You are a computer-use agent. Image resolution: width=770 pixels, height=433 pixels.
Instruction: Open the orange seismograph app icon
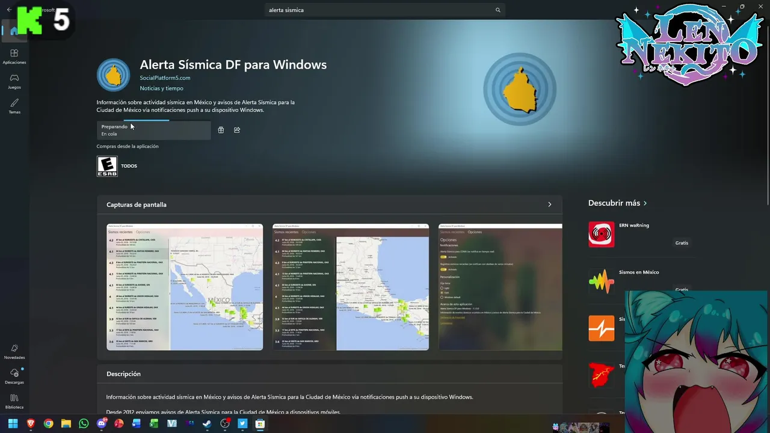pyautogui.click(x=602, y=328)
